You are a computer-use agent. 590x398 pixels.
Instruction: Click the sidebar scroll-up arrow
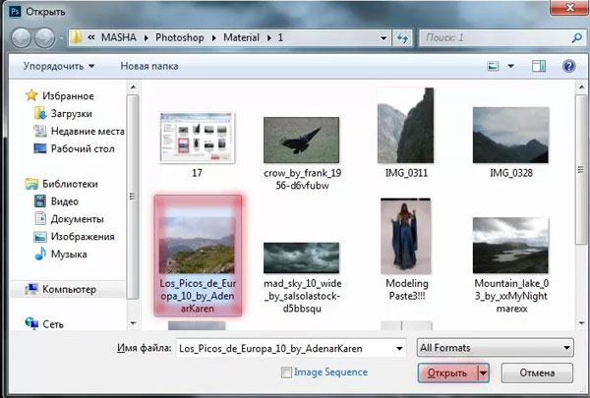(x=133, y=87)
